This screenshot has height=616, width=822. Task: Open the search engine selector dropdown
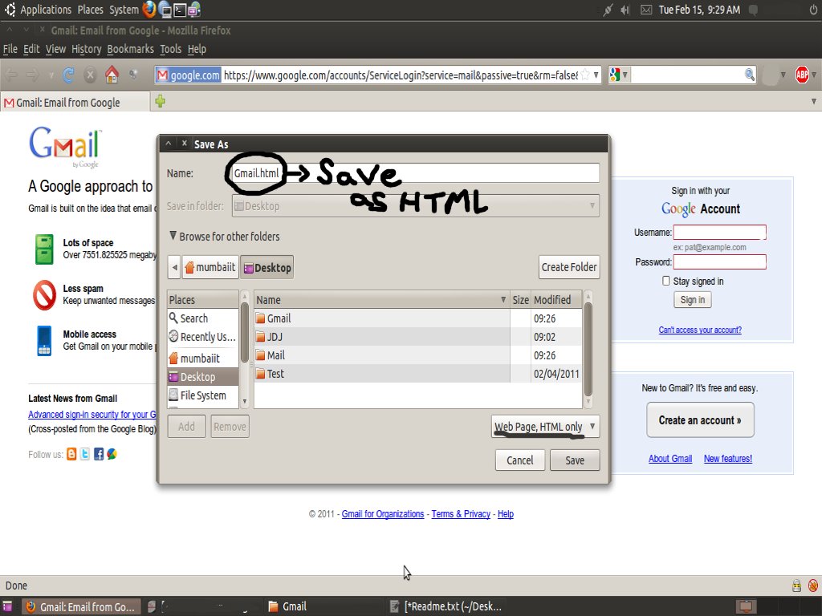click(619, 75)
